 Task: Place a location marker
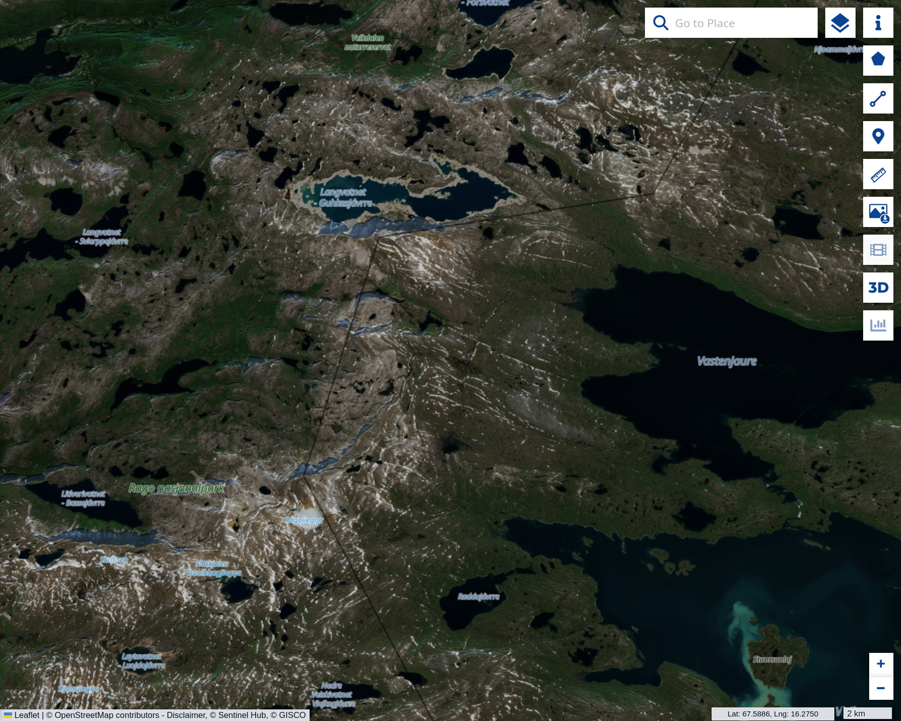coord(878,136)
